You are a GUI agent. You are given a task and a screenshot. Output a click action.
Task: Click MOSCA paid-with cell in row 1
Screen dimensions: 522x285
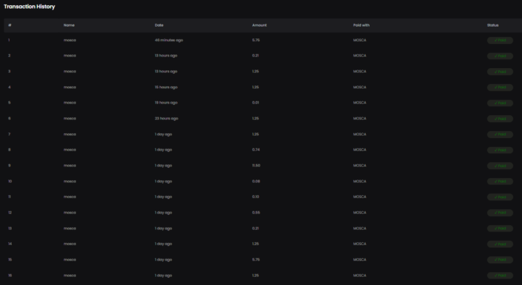(360, 41)
